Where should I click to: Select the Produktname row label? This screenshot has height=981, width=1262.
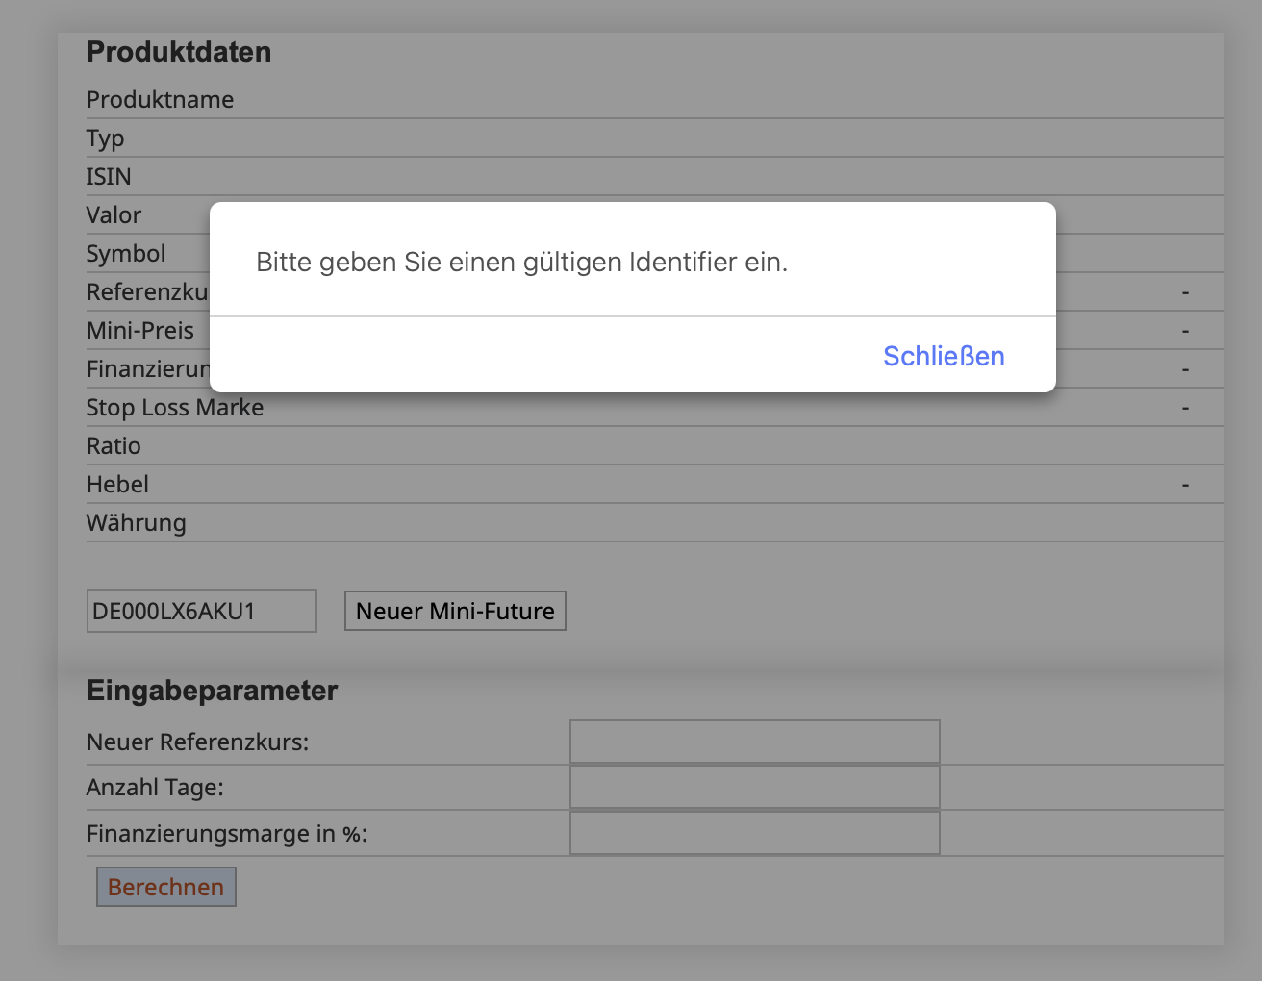160,100
